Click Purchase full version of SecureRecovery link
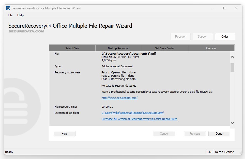Image resolution: width=245 pixels, height=159 pixels. coord(139,119)
